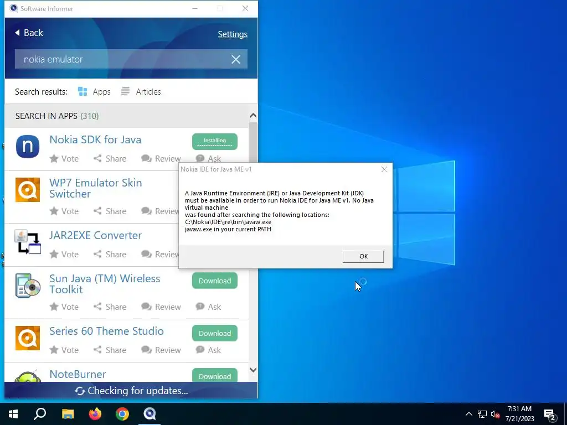The width and height of the screenshot is (567, 425).
Task: Share Series 60 Theme Studio
Action: 110,350
